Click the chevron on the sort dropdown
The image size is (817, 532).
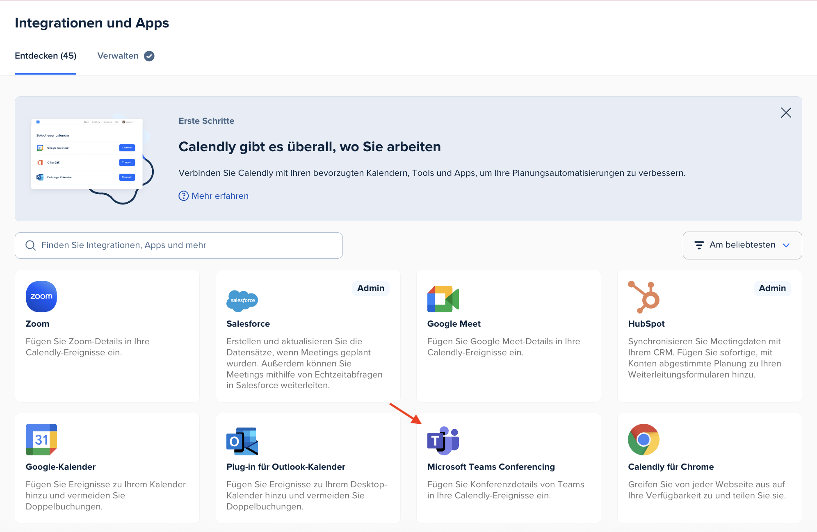[786, 246]
